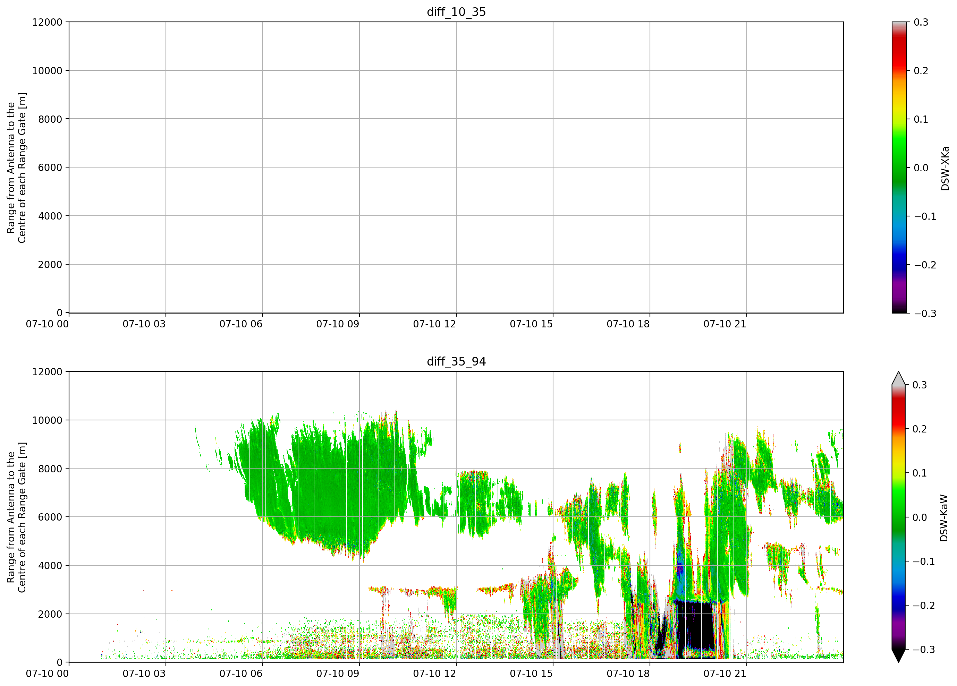The image size is (957, 686).
Task: Click the −0.2 tick on DSW-XKa colorbar
Action: pos(925,264)
